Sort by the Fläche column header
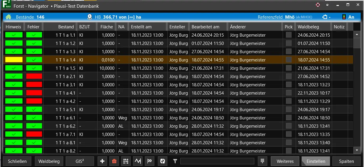Screen dimensions: 364x167 coord(106,27)
